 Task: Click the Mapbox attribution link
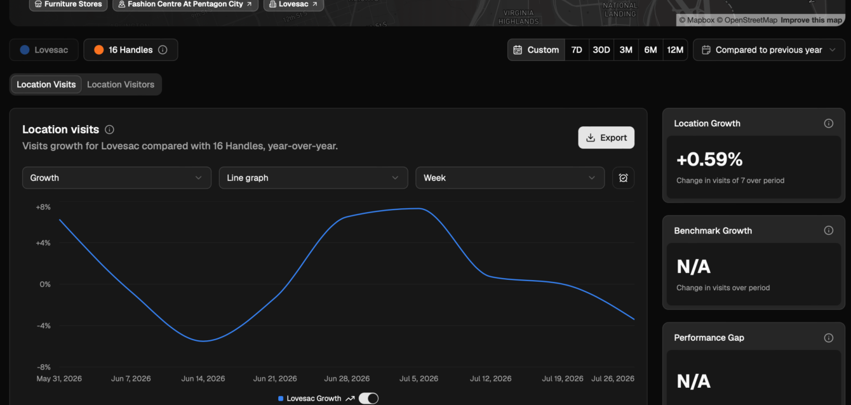coord(697,20)
